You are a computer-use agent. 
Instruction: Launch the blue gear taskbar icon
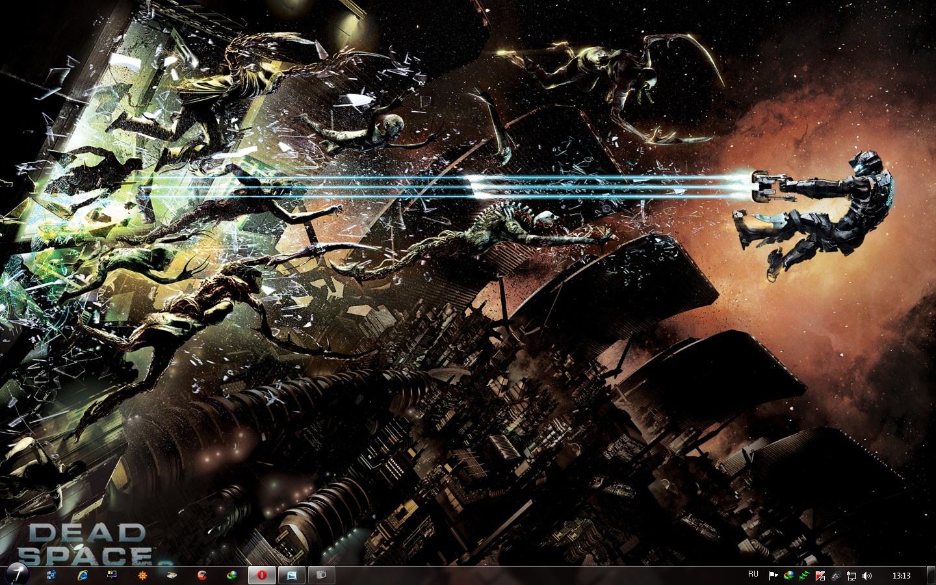point(51,575)
